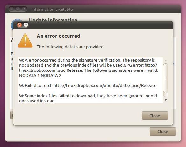
Task: Click the 'Some index files failed' warning text
Action: (x=88, y=98)
